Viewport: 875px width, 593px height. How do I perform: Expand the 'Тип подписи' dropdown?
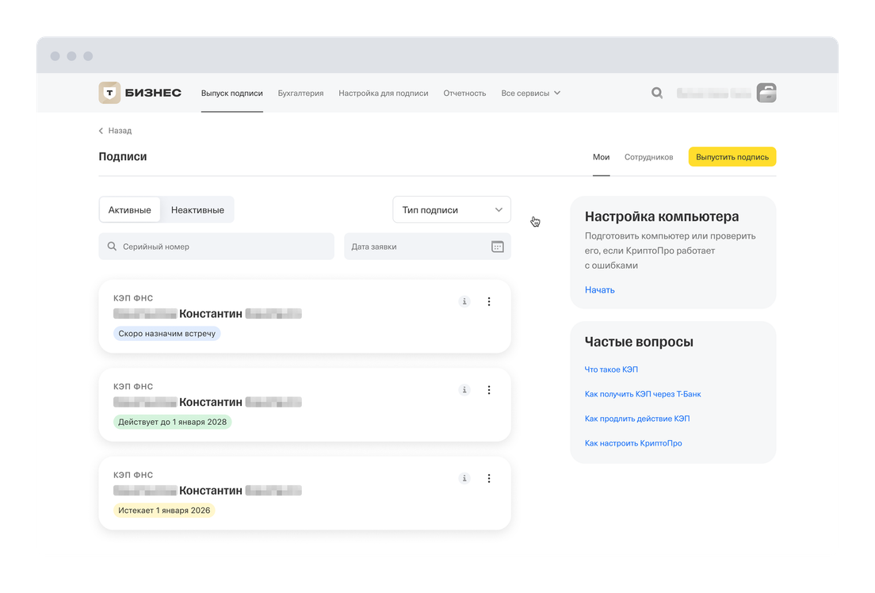click(452, 210)
